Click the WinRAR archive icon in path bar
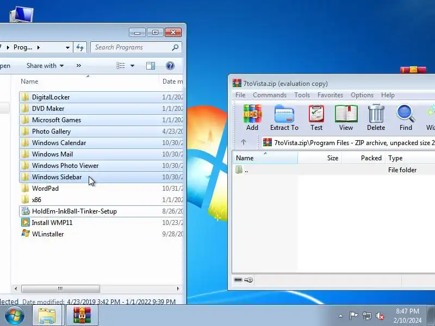The image size is (435, 326). pos(268,142)
